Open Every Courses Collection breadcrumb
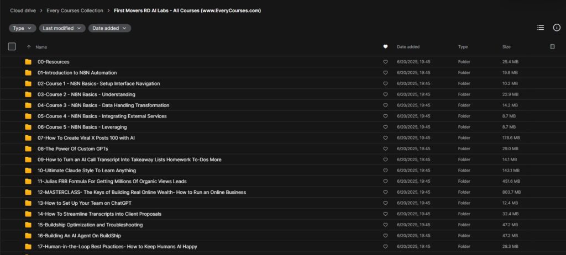Viewport: 566px width, 255px height. (75, 11)
